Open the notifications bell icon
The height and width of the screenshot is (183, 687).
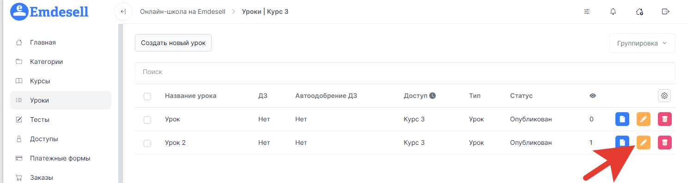[x=613, y=11]
